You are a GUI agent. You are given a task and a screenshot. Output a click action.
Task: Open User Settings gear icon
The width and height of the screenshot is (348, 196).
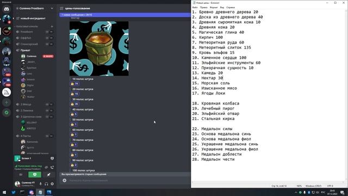tap(52, 184)
